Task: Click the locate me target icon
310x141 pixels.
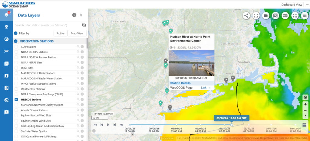Action: pos(305,98)
